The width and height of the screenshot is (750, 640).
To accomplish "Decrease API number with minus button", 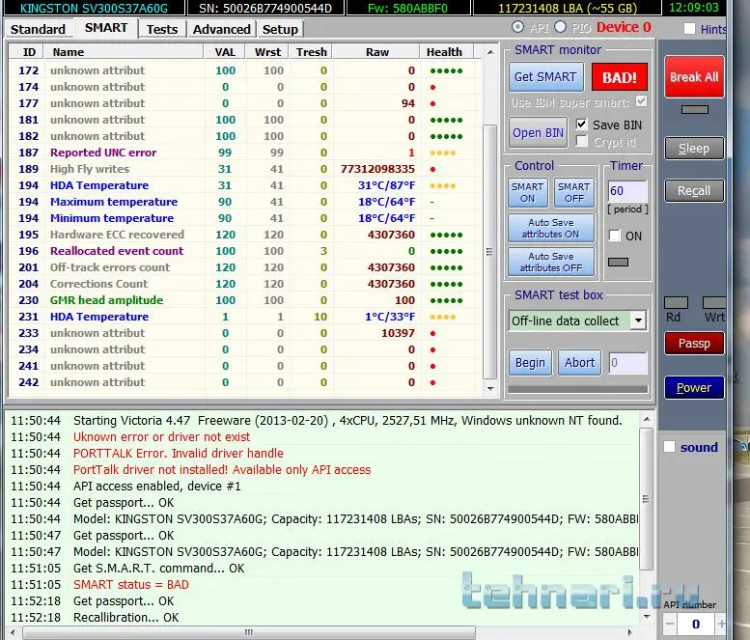I will [670, 624].
